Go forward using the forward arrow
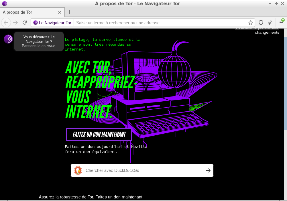The image size is (287, 201). pos(15,23)
